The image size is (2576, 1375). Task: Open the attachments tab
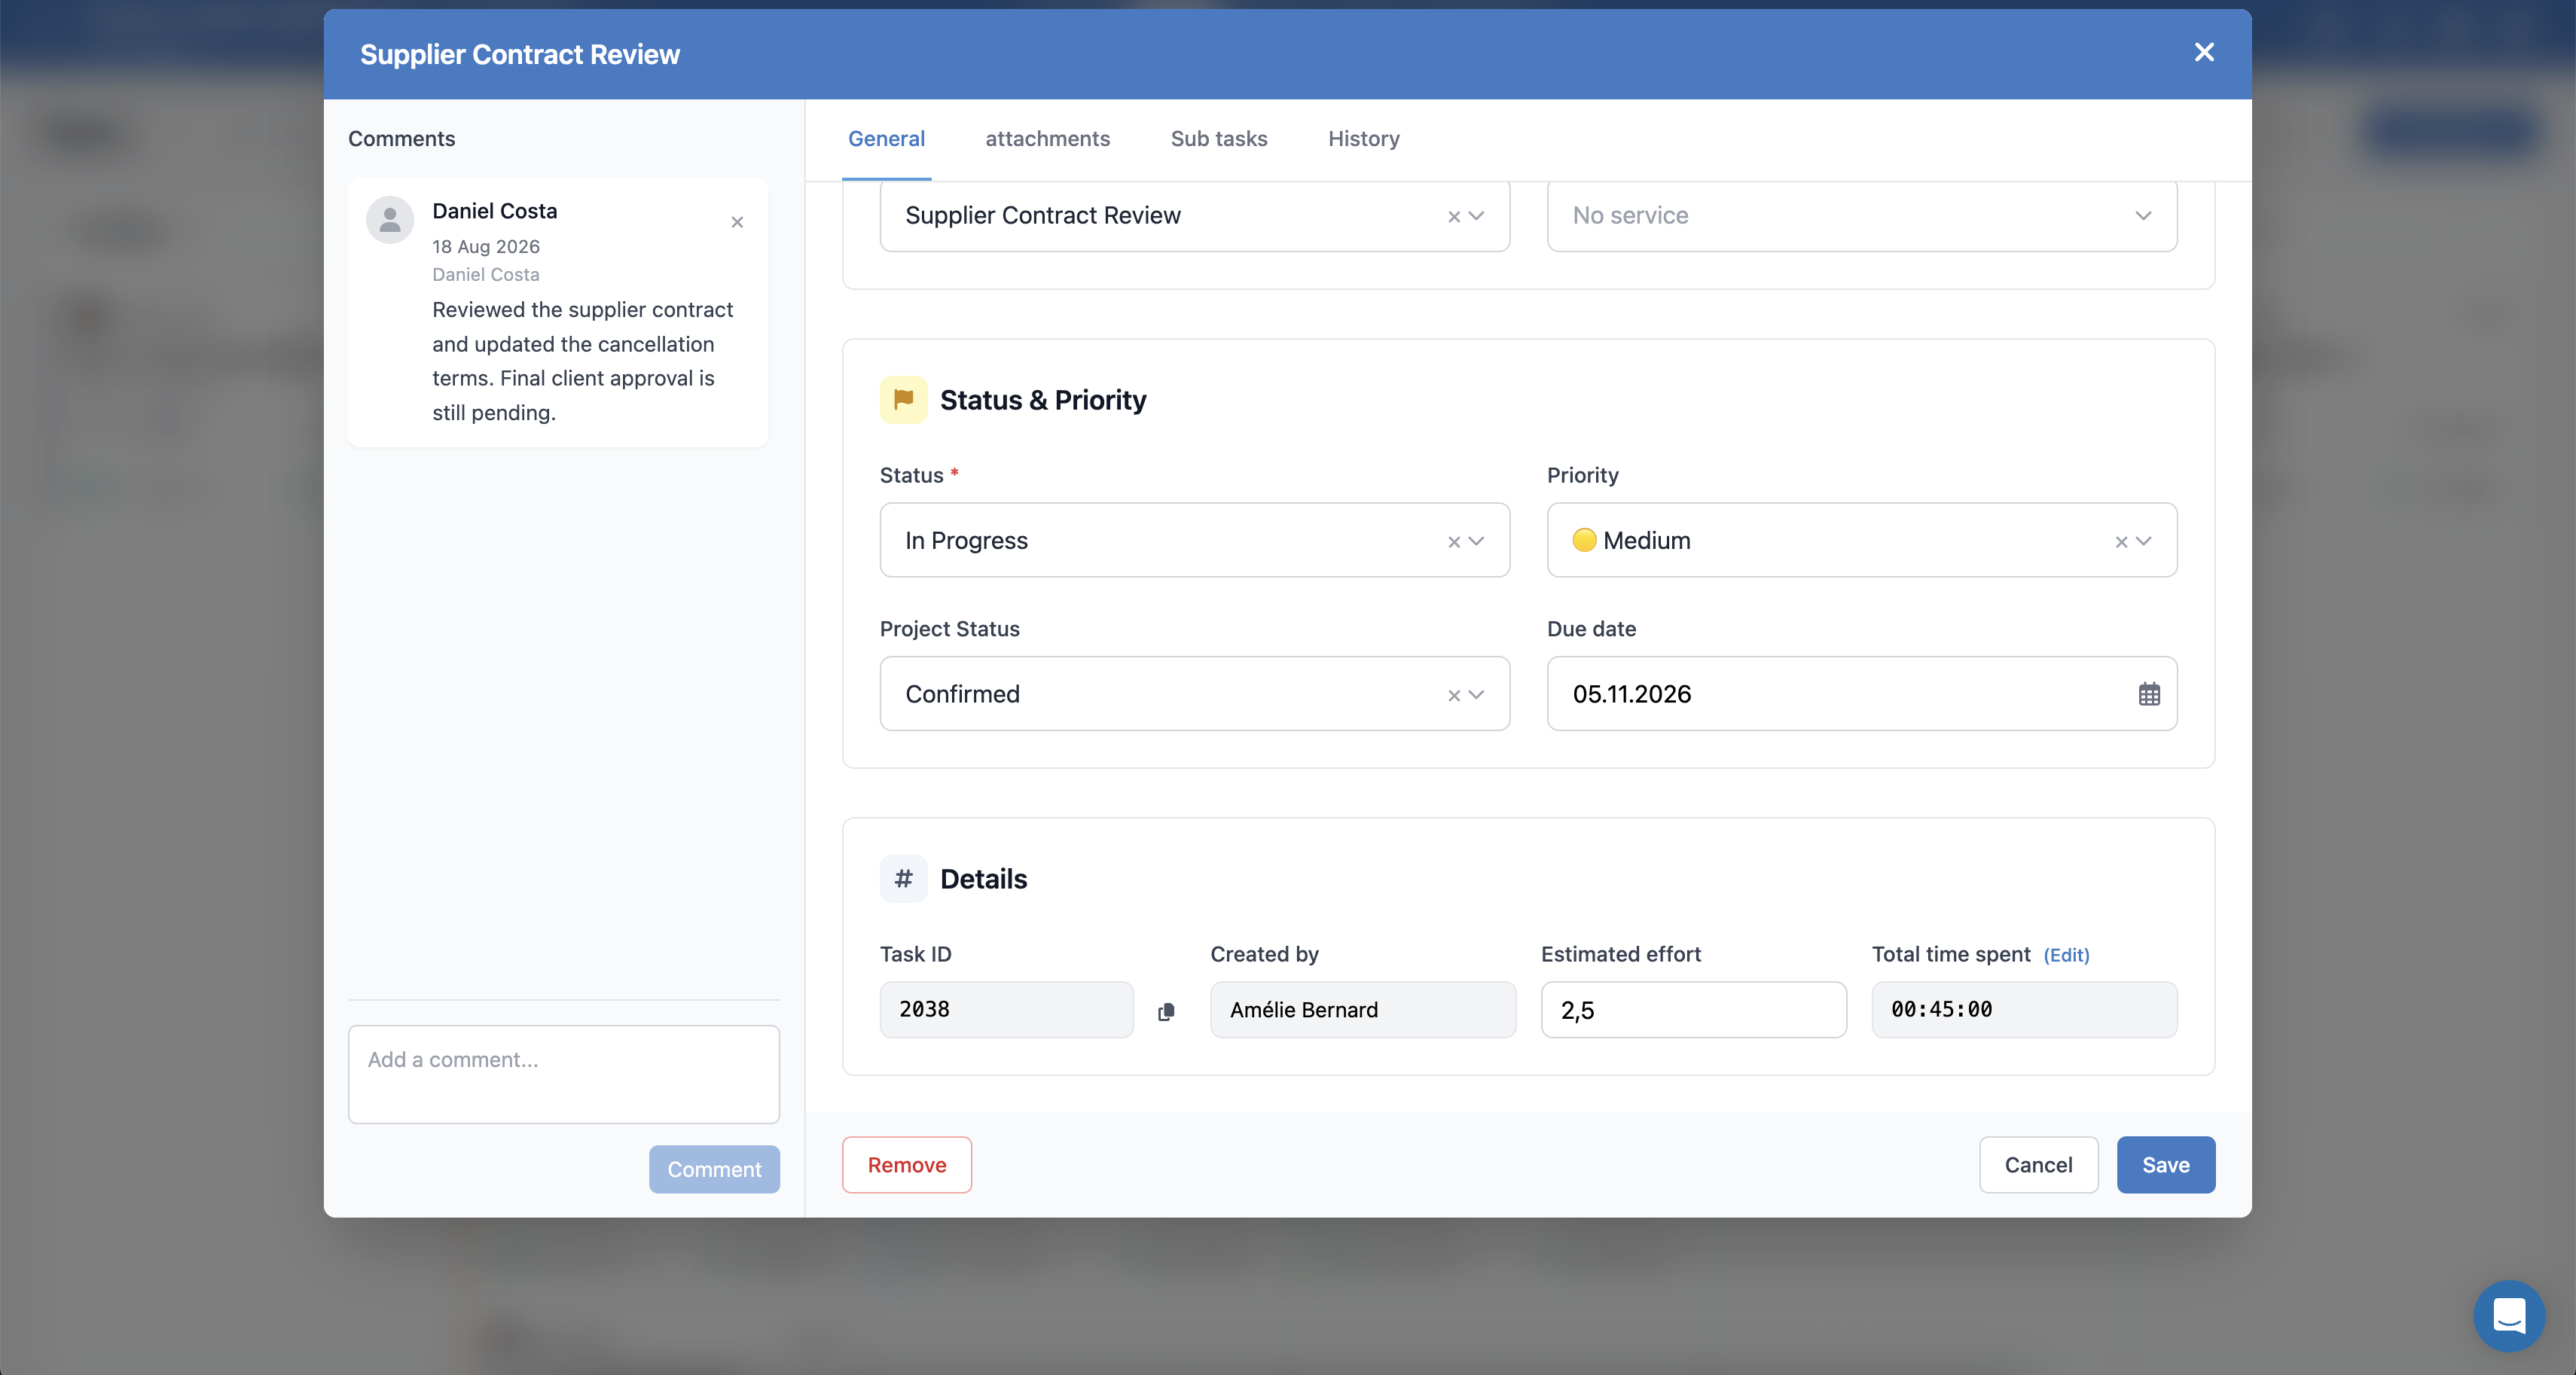pos(1047,139)
